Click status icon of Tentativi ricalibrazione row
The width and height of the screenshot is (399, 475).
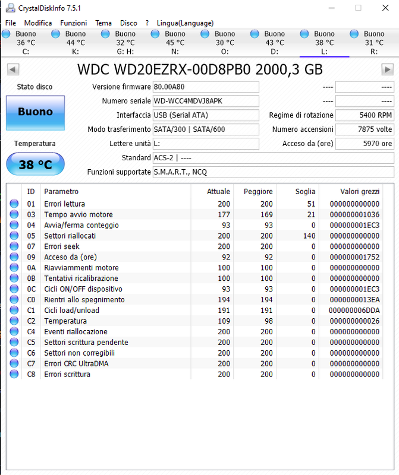(14, 278)
